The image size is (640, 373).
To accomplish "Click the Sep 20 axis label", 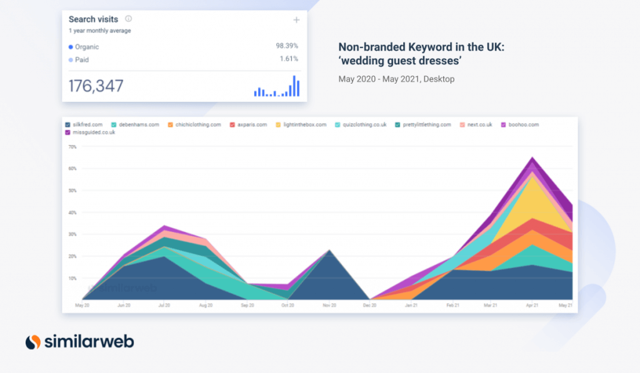I will [247, 306].
